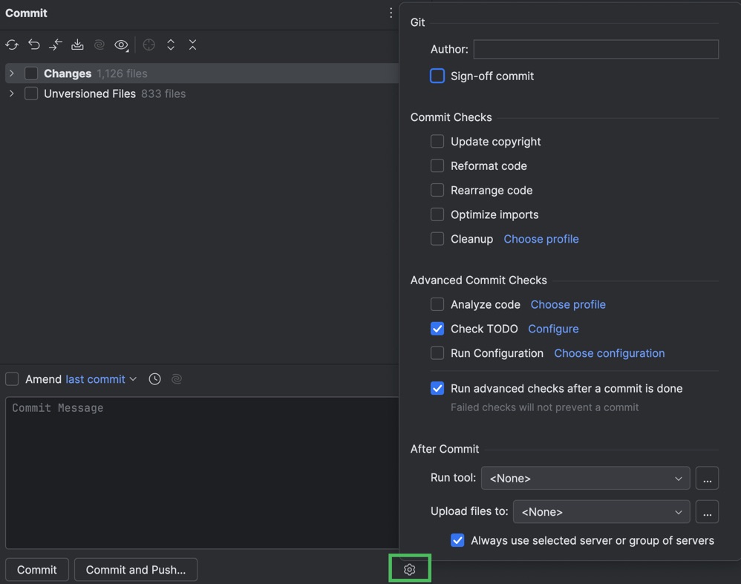Tick the Changes checkbox

[31, 73]
